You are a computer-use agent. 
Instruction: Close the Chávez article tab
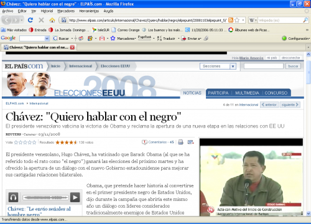72,47
